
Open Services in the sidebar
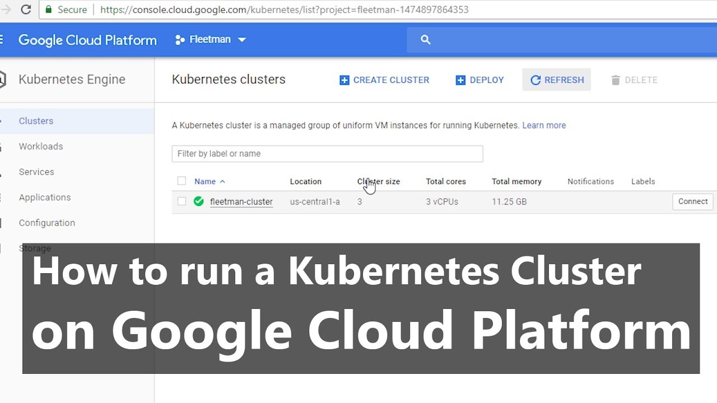[x=36, y=172]
